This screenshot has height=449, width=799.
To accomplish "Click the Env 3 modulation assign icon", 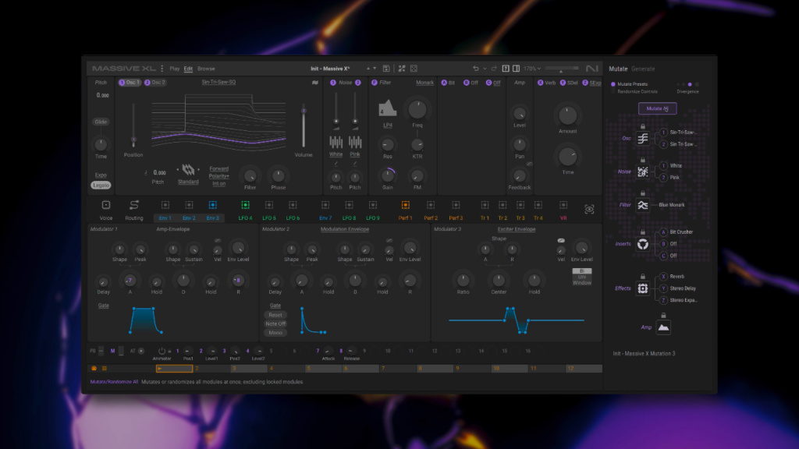I will [212, 205].
